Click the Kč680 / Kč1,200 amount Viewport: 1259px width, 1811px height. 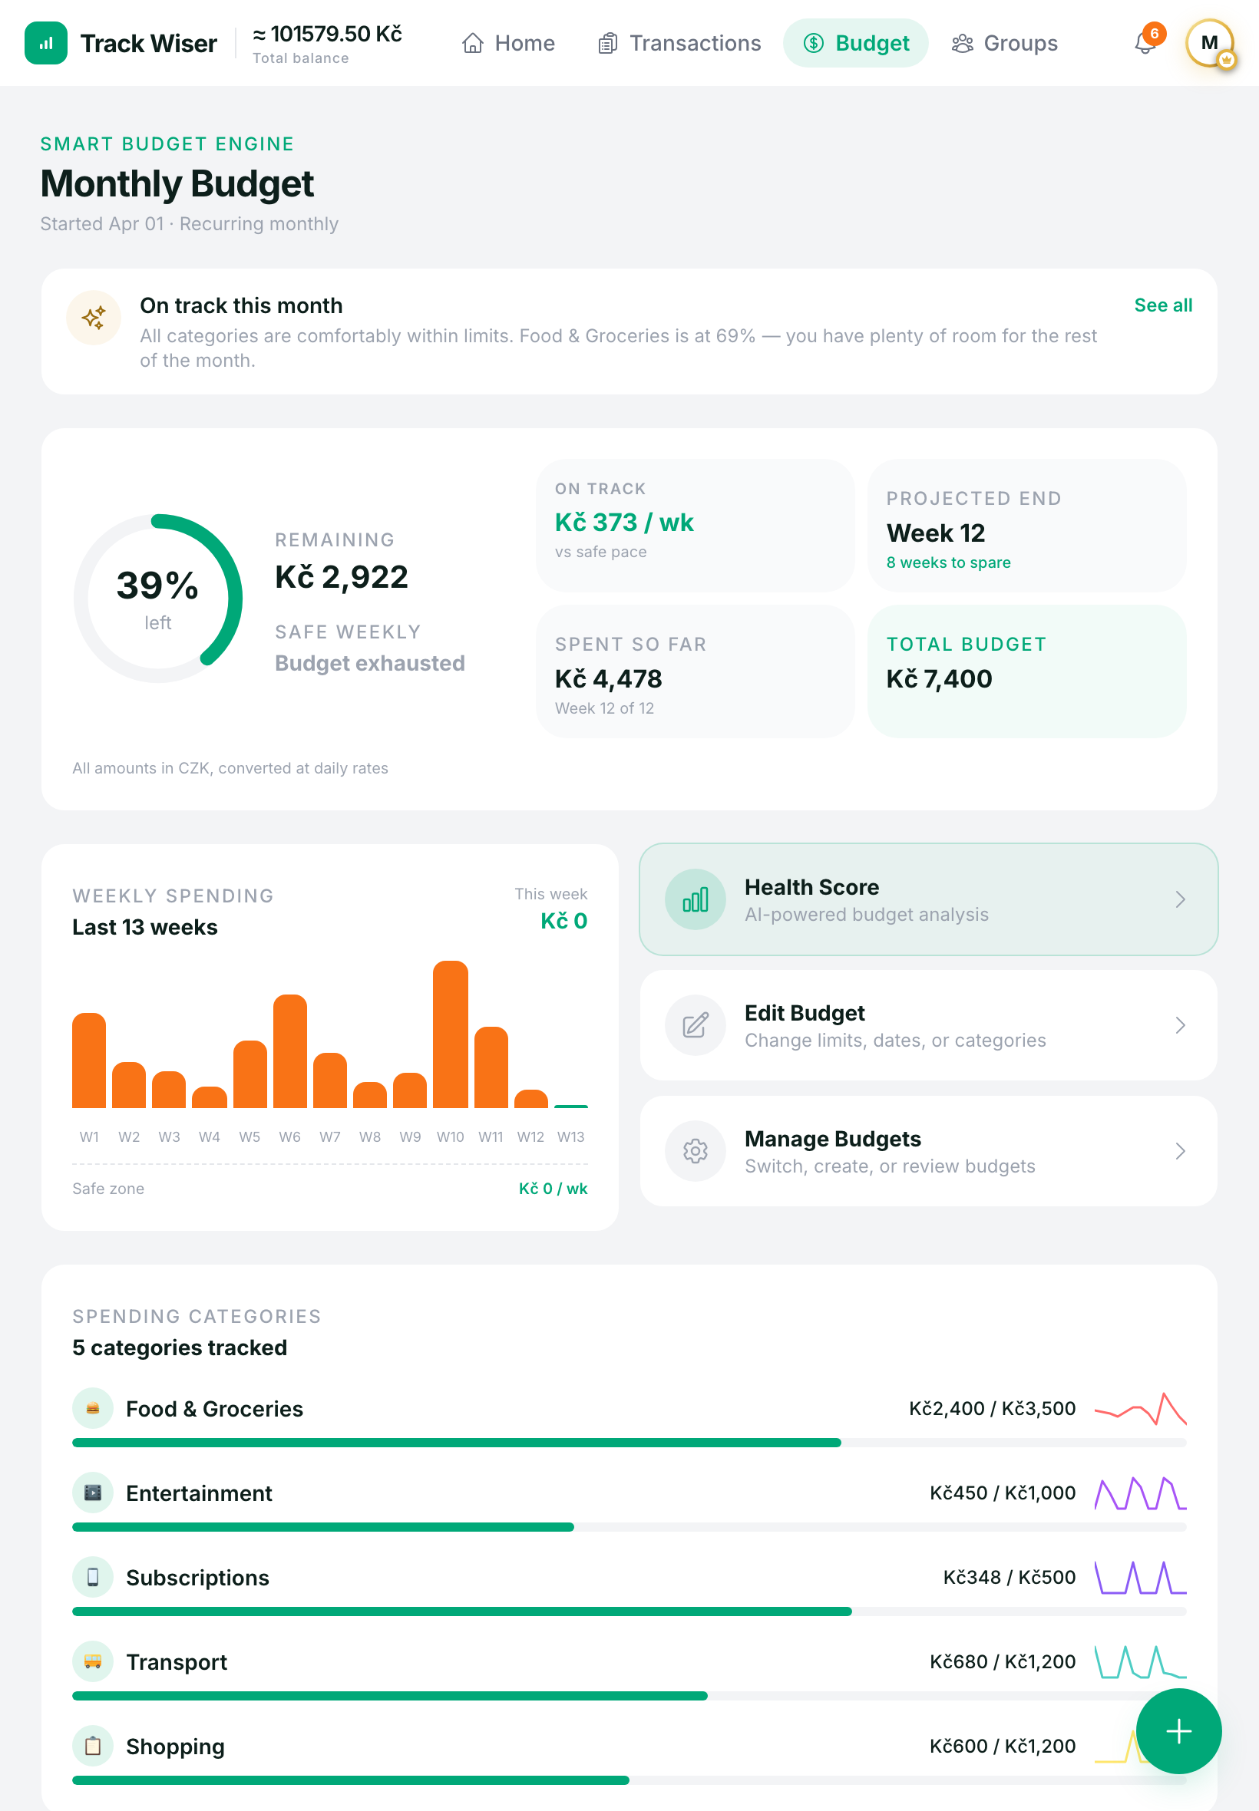click(x=1002, y=1661)
